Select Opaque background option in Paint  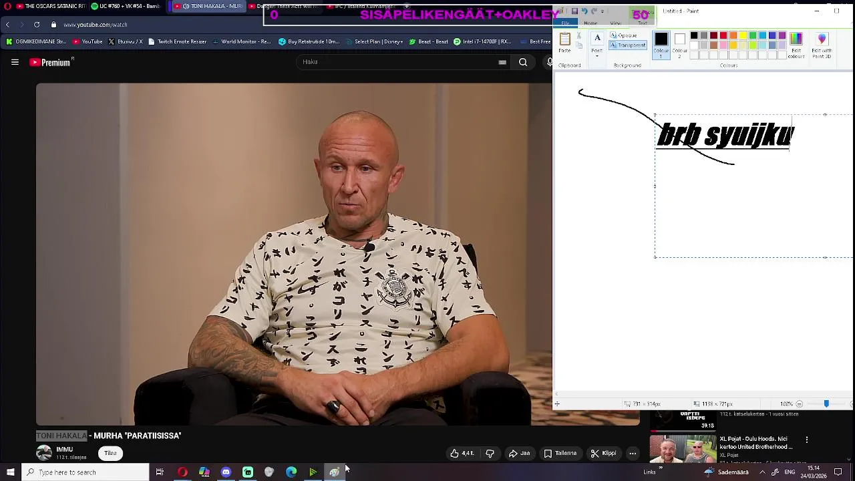tap(623, 35)
